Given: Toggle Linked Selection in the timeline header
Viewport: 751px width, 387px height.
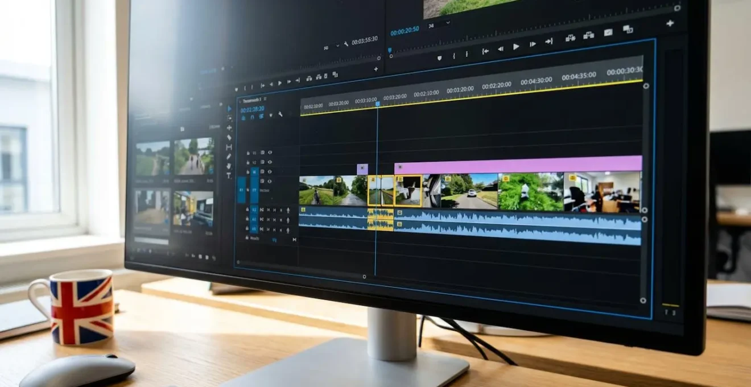Looking at the screenshot, I should click(x=261, y=116).
